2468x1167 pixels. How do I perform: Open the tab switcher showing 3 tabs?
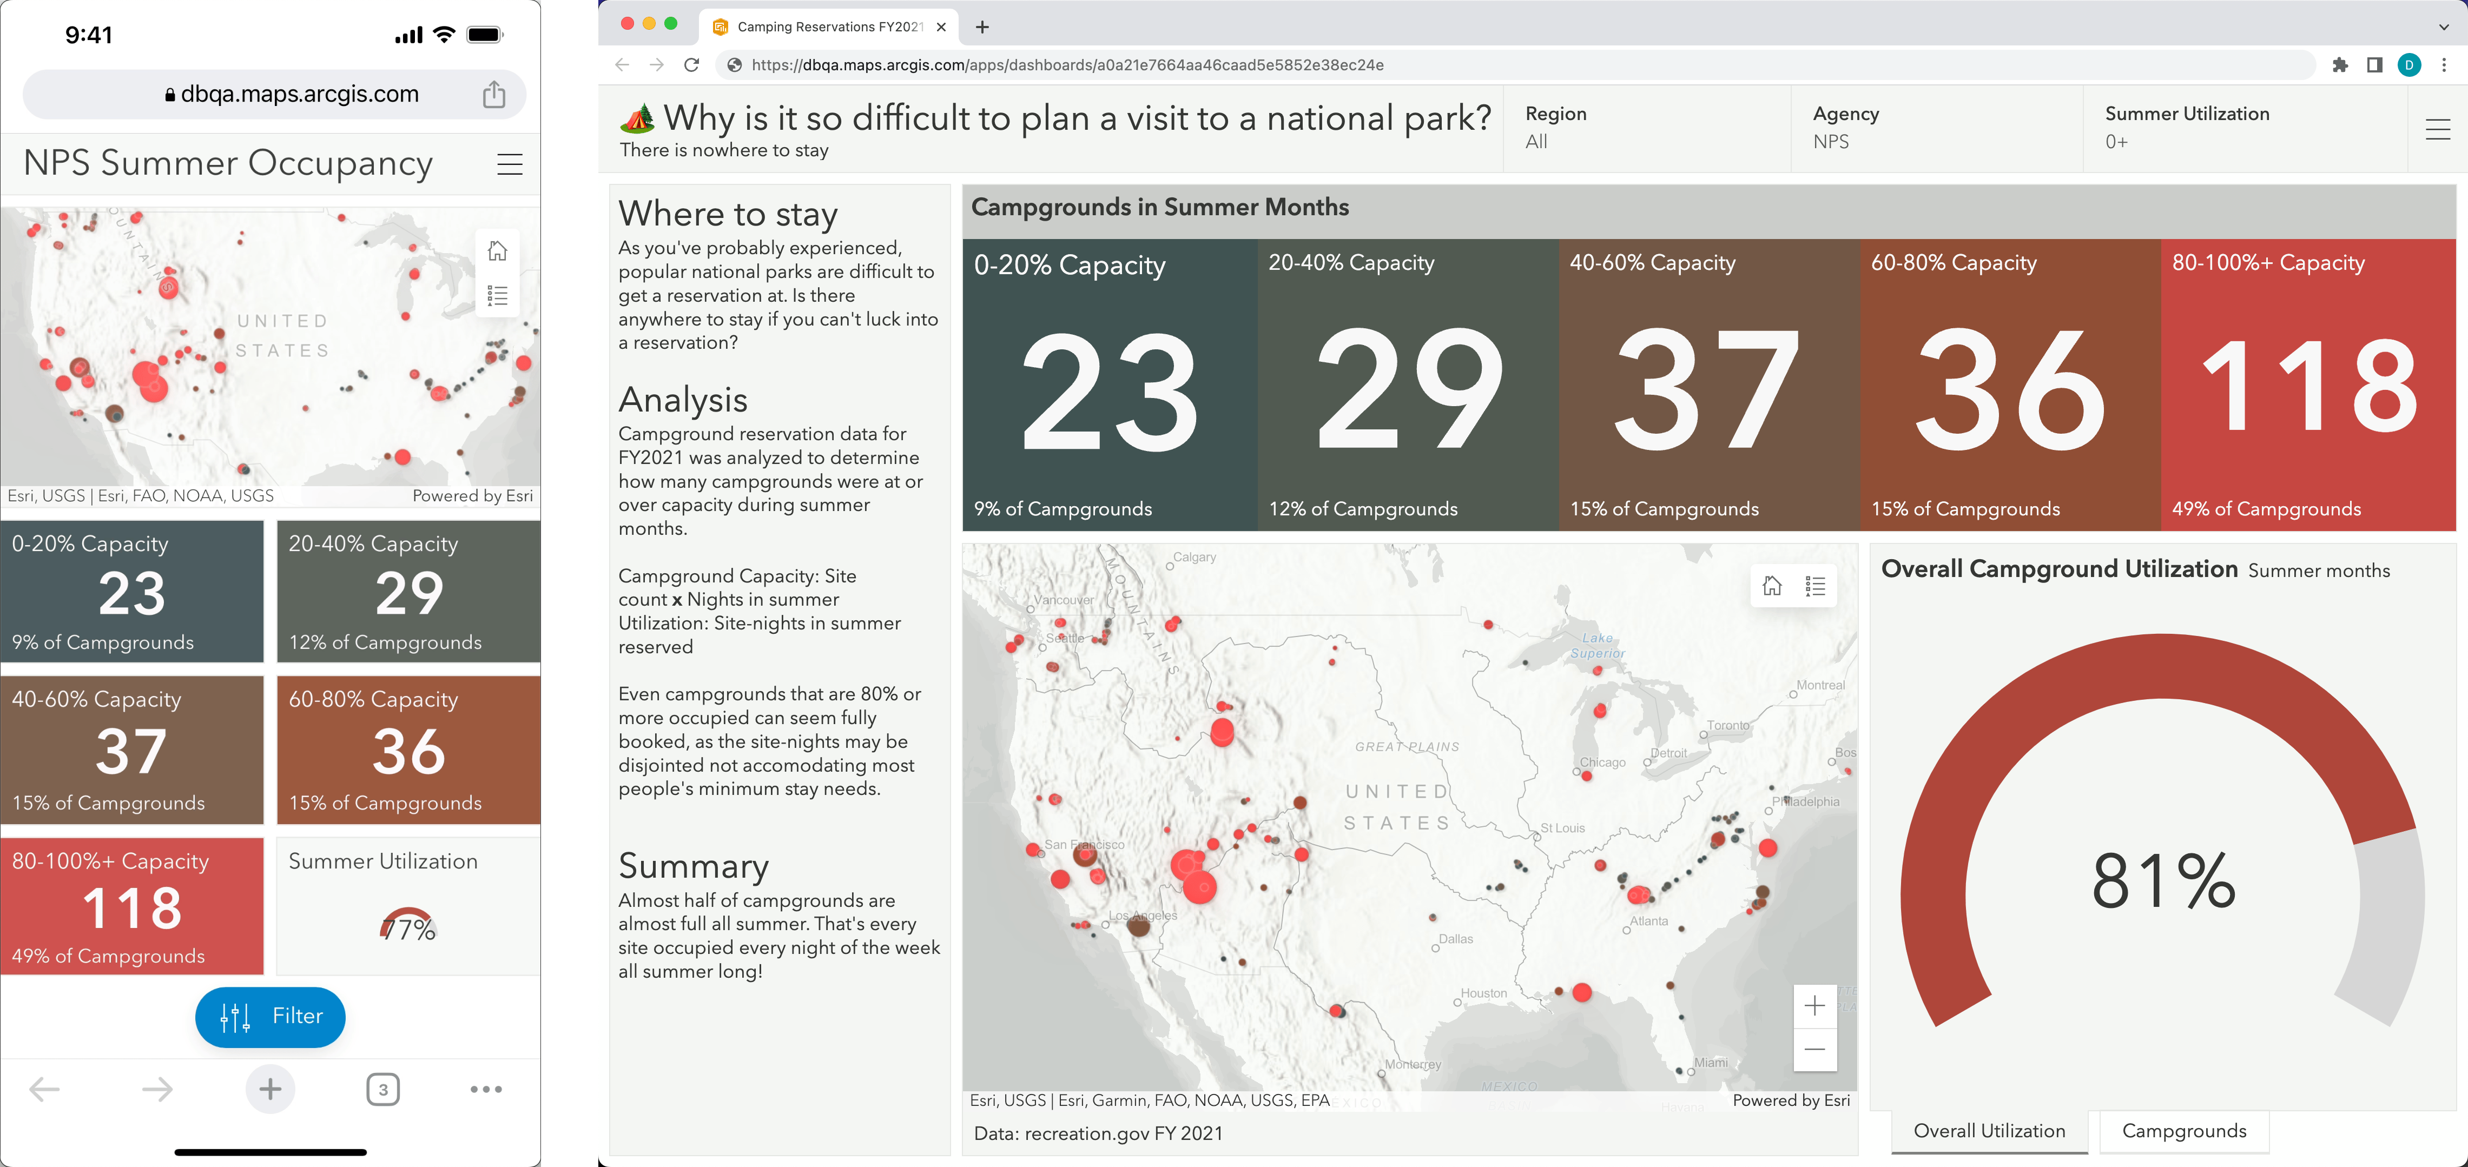point(383,1089)
